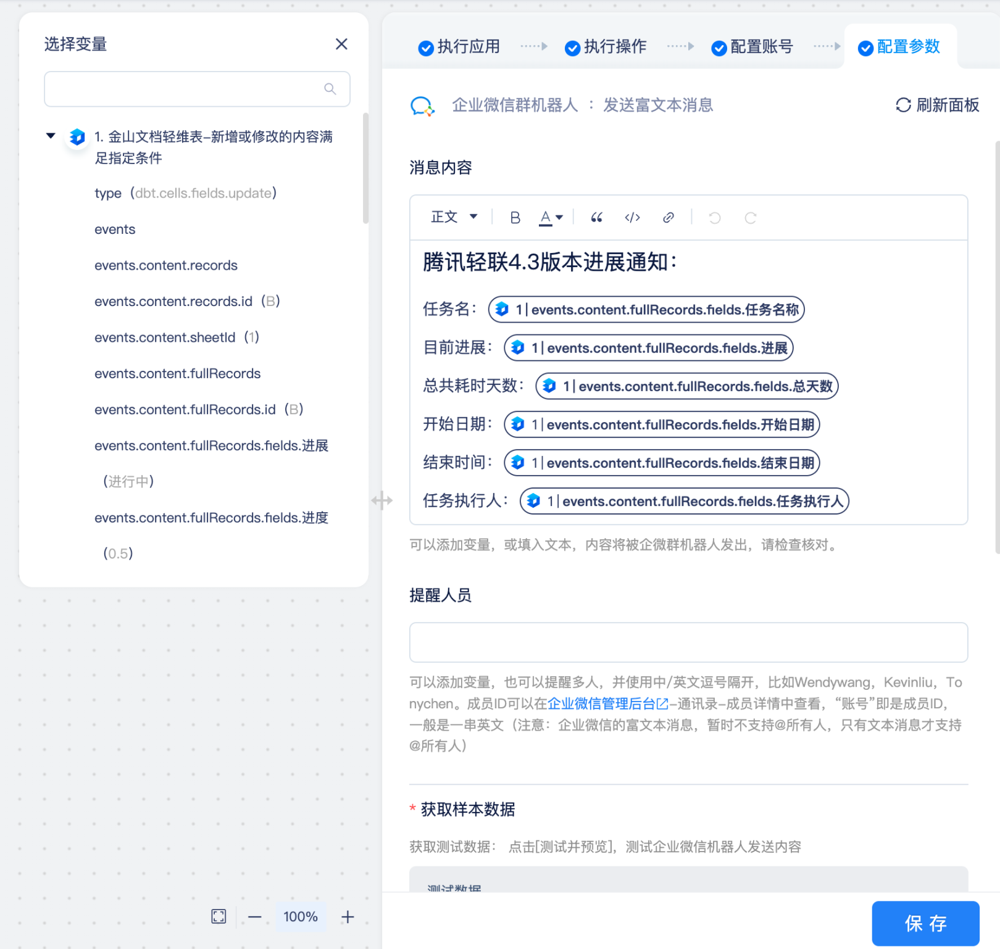Screen dimensions: 1000x949
Task: Click the variable panel scrollbar
Action: [365, 168]
